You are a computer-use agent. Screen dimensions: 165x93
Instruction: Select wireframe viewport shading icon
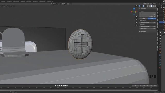click(150, 6)
